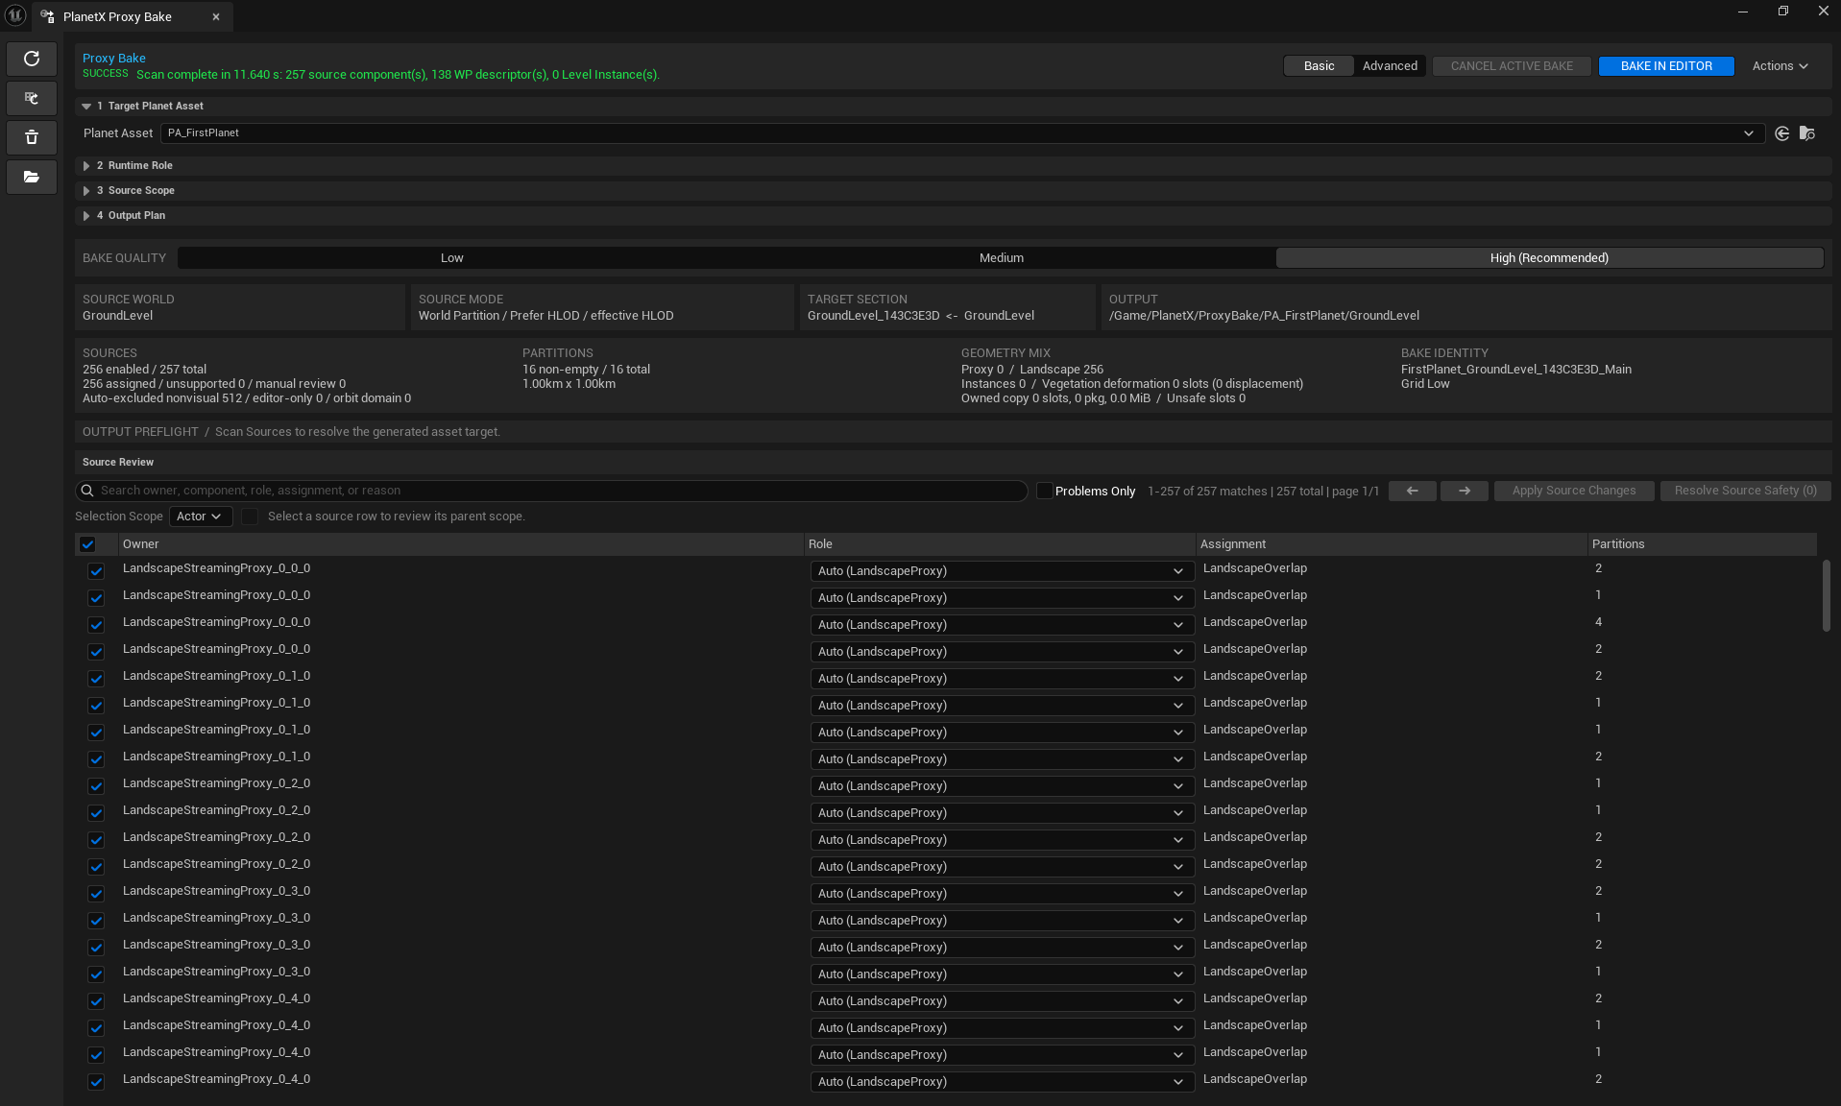Uncheck the first LandscapeStreamingProxy_0_2_0 row checkbox
Viewport: 1841px width, 1106px height.
pos(96,786)
